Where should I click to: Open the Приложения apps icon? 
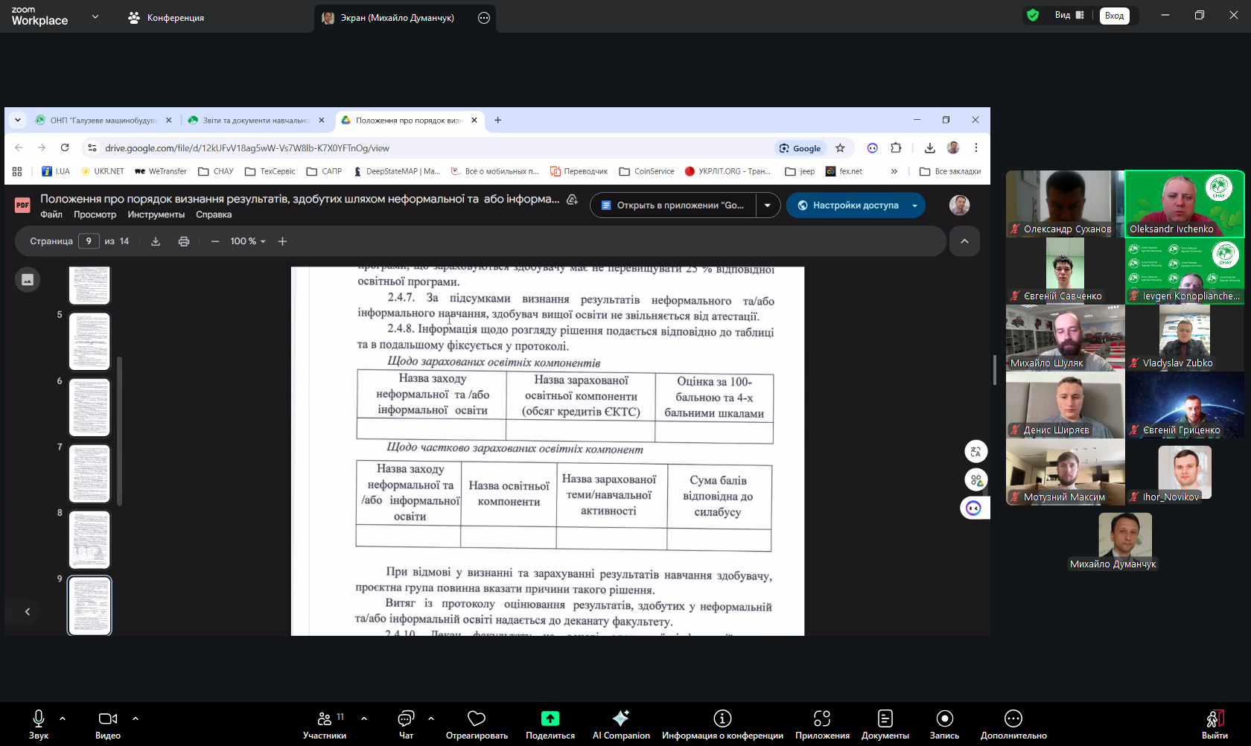tap(821, 724)
